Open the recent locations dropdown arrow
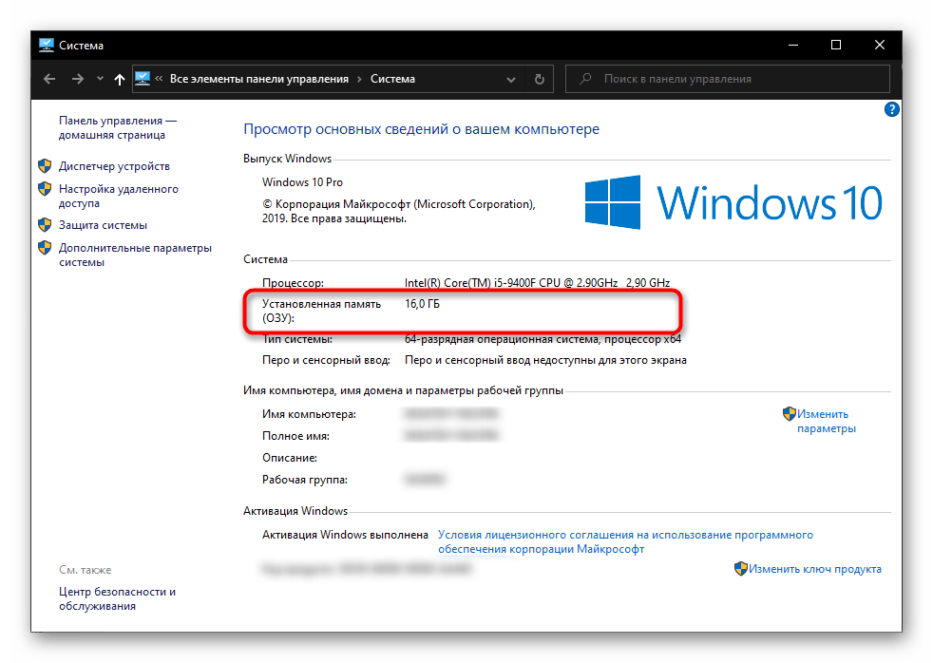This screenshot has height=663, width=933. [x=99, y=80]
